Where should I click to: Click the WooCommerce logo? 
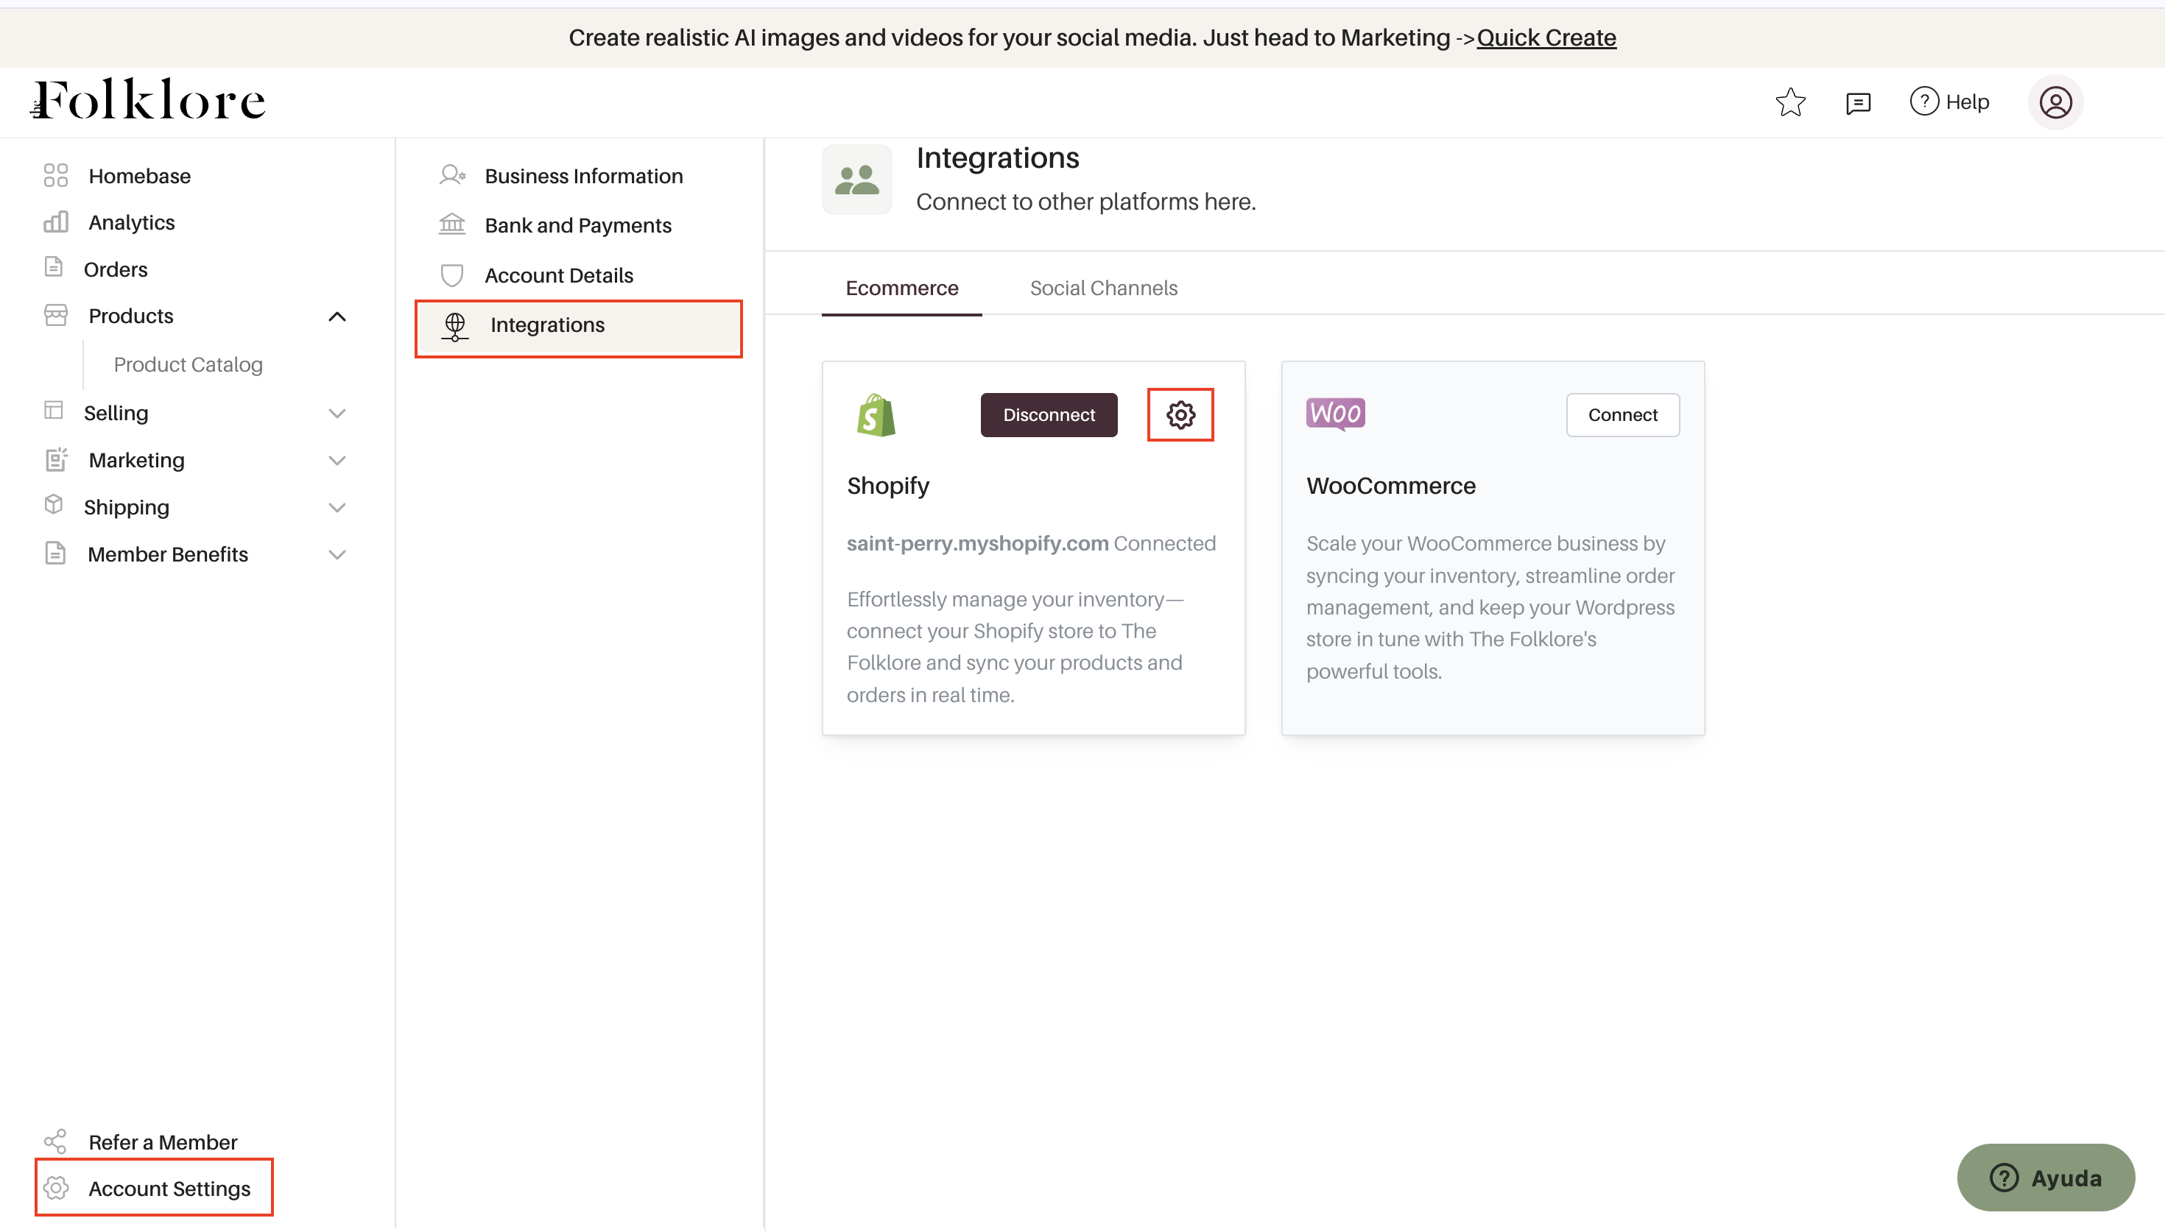[1335, 414]
